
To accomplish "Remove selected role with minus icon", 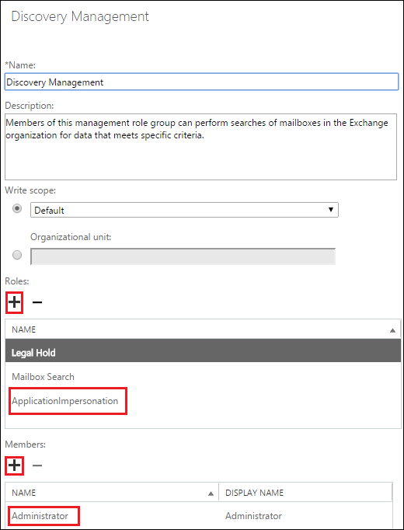I will (37, 302).
